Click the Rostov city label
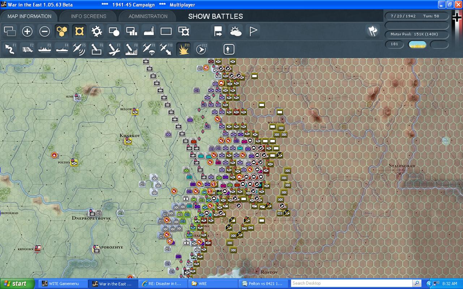Image resolution: width=463 pixels, height=289 pixels. (x=269, y=272)
